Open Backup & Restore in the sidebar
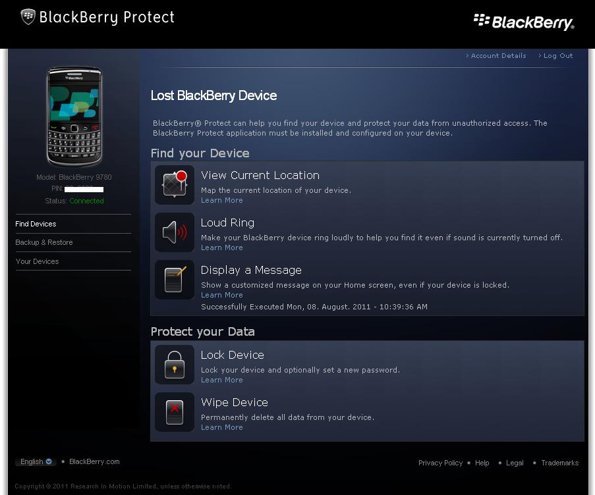This screenshot has height=495, width=595. click(x=44, y=242)
